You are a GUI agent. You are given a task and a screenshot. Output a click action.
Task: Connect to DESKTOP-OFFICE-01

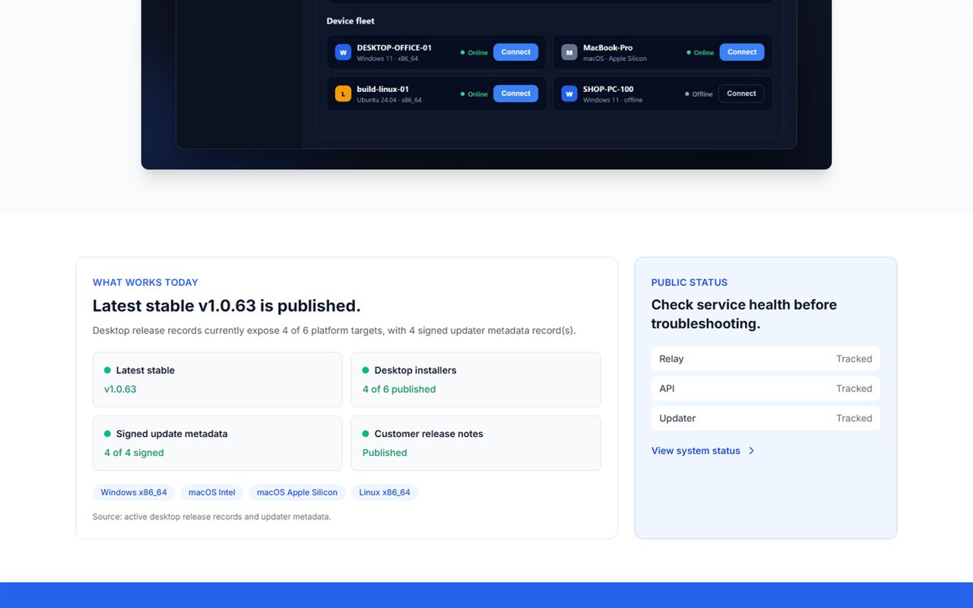[x=515, y=52]
